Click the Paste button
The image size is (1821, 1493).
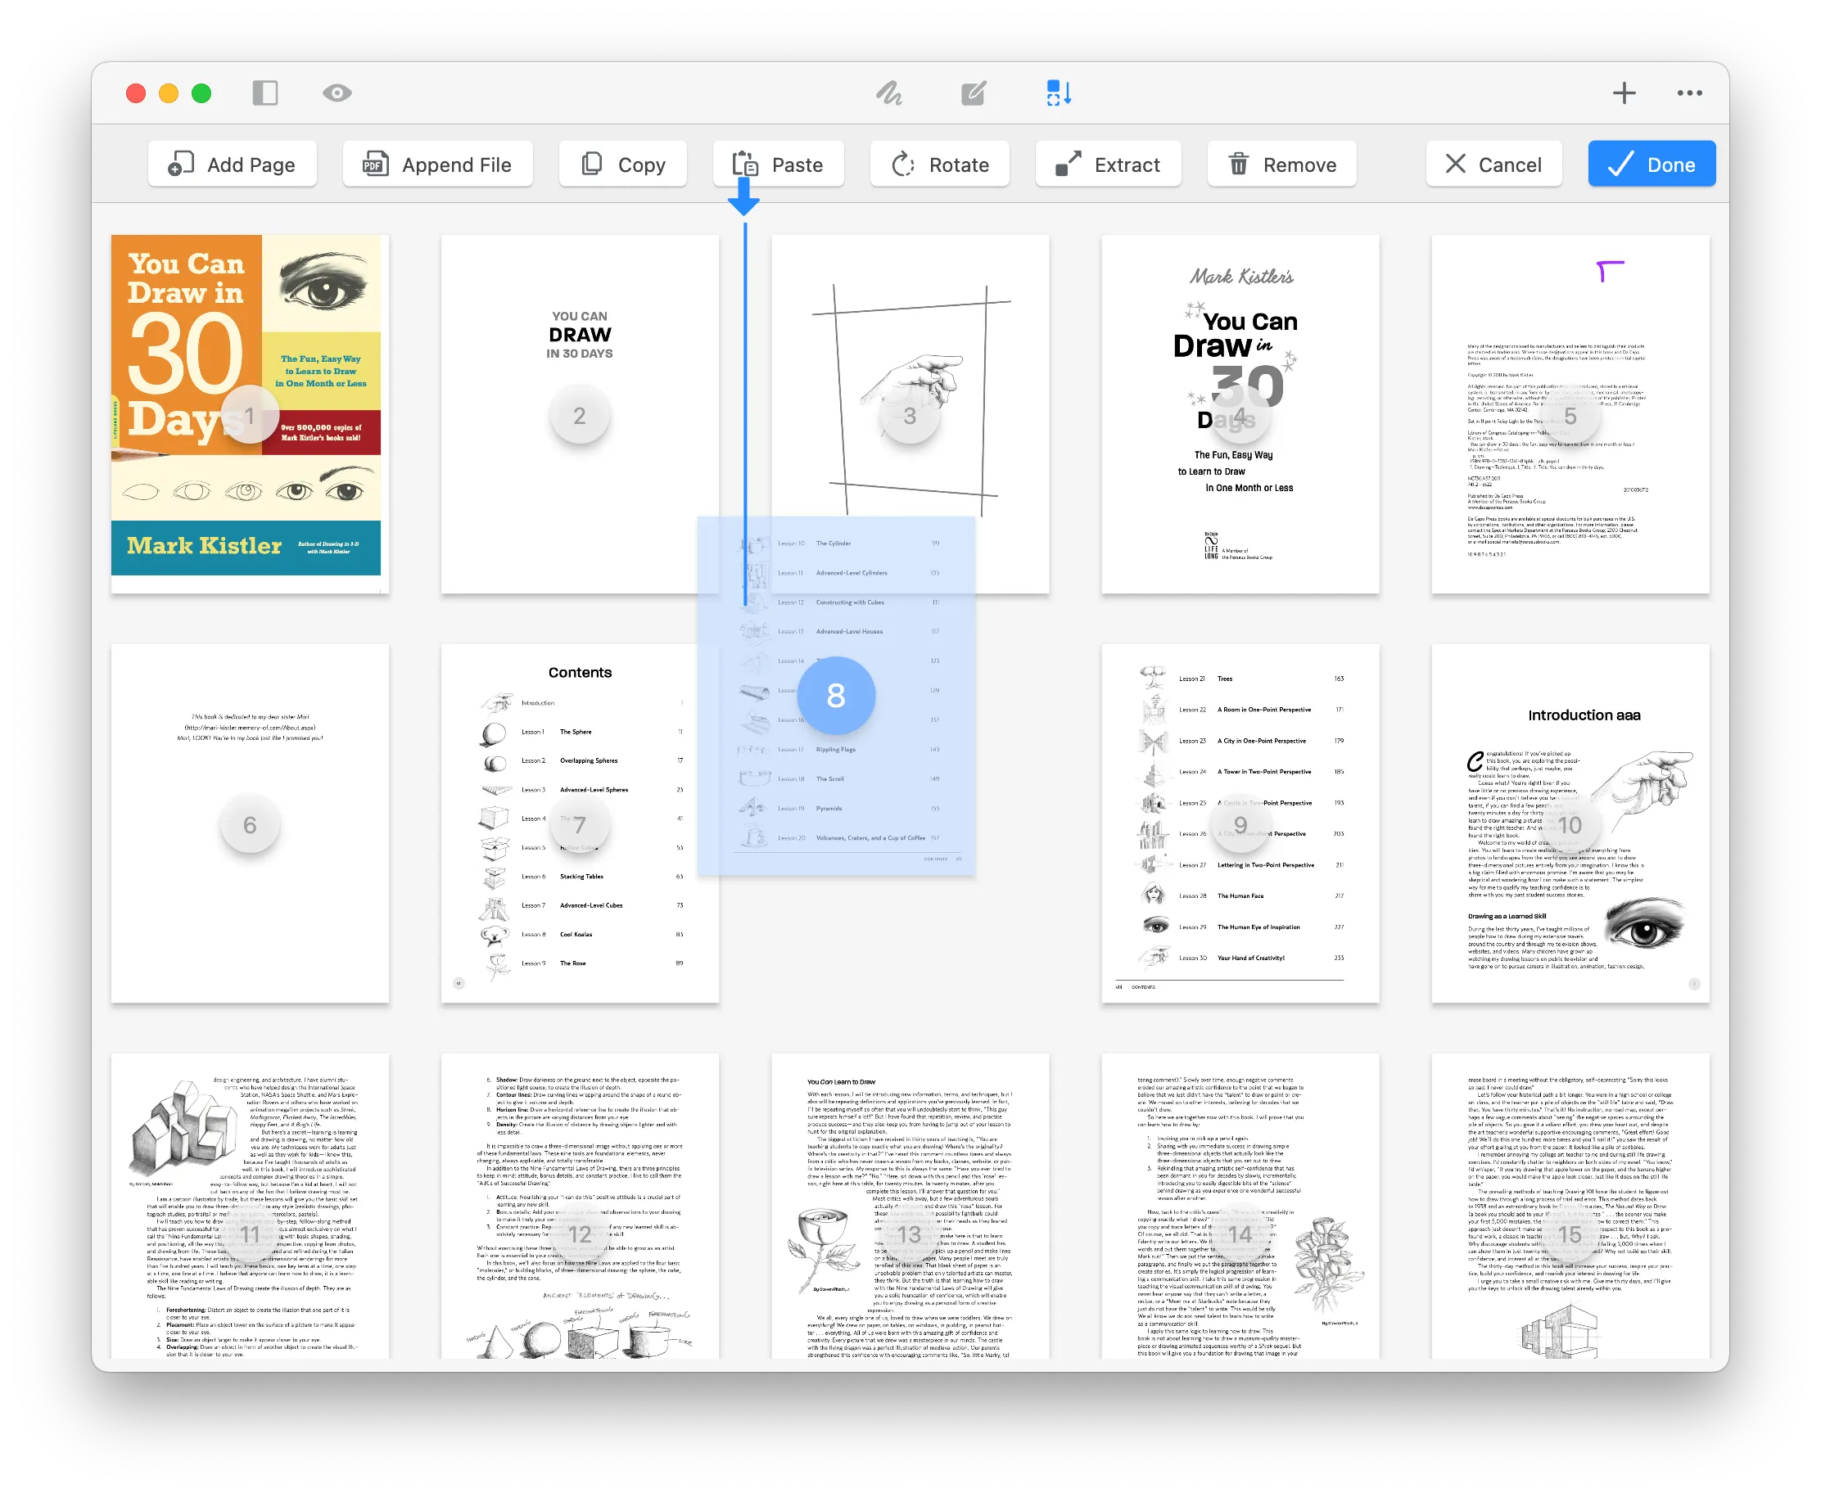point(779,165)
